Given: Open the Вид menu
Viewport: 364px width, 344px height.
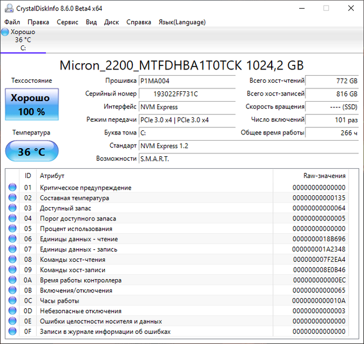Looking at the screenshot, I should (91, 22).
